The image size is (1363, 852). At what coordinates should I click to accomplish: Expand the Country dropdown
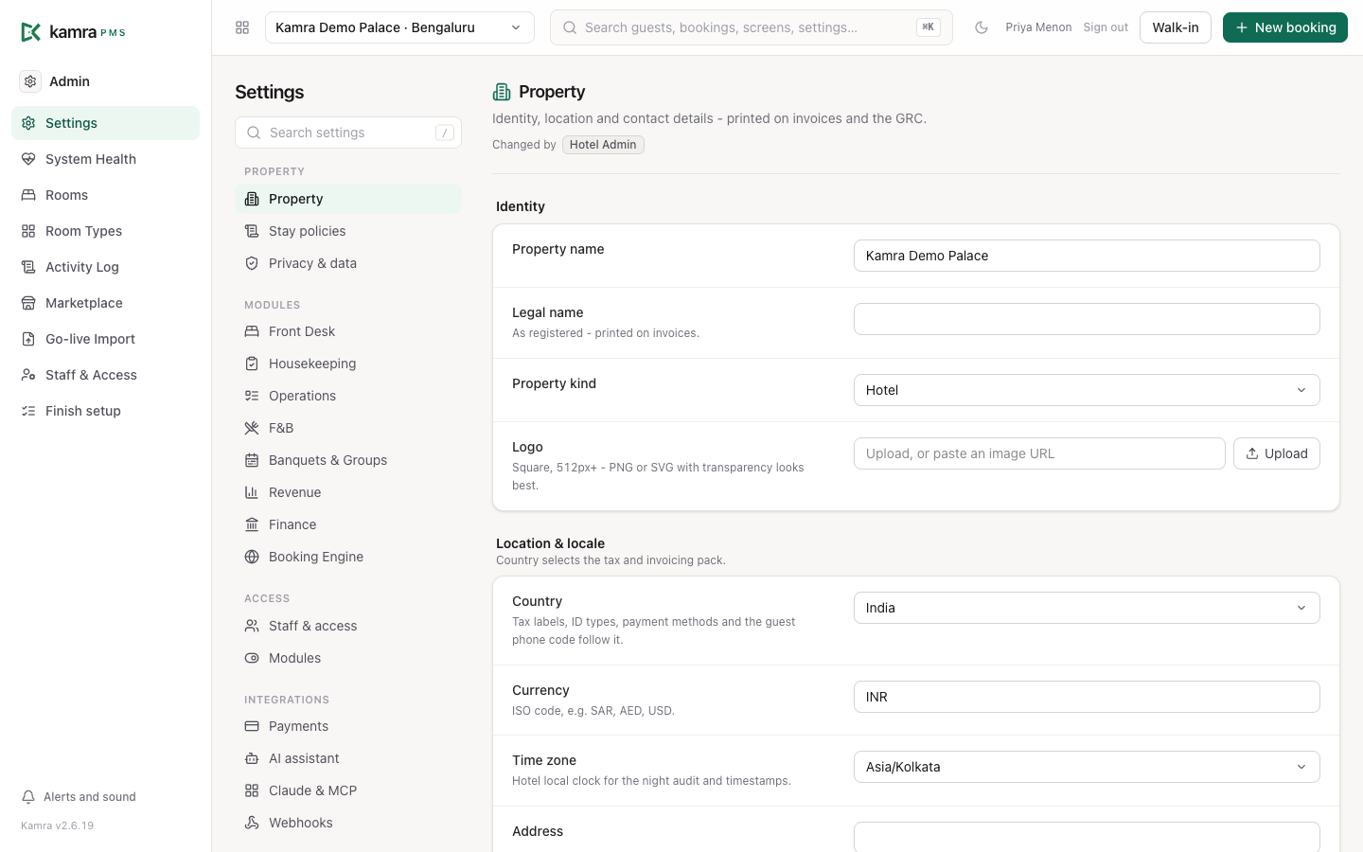pos(1087,608)
